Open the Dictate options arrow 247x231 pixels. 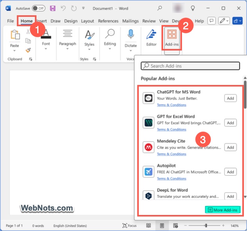click(x=131, y=51)
